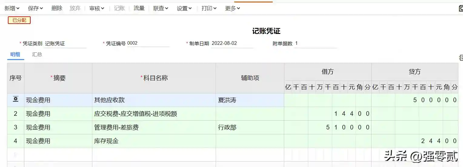
Task: Click the row settings icon in first row
Action: pos(15,99)
